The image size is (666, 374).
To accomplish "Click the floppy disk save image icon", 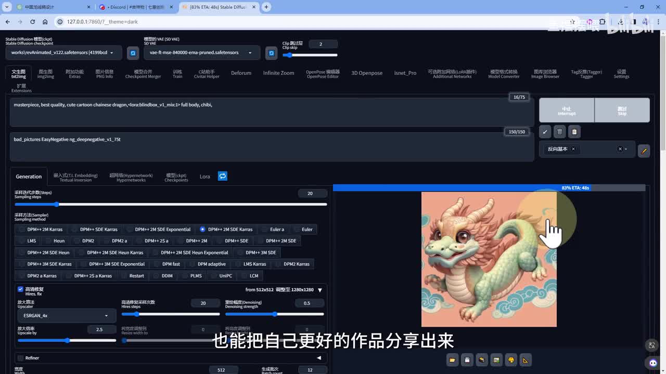I will (467, 360).
